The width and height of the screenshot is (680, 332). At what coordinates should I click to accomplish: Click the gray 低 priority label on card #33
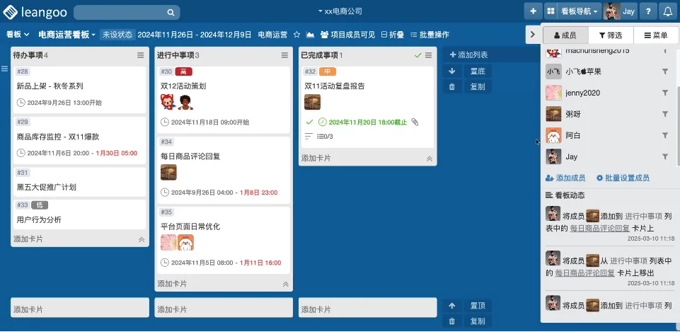[x=40, y=205]
